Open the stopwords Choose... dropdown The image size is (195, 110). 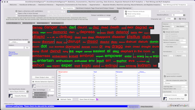coord(175,83)
